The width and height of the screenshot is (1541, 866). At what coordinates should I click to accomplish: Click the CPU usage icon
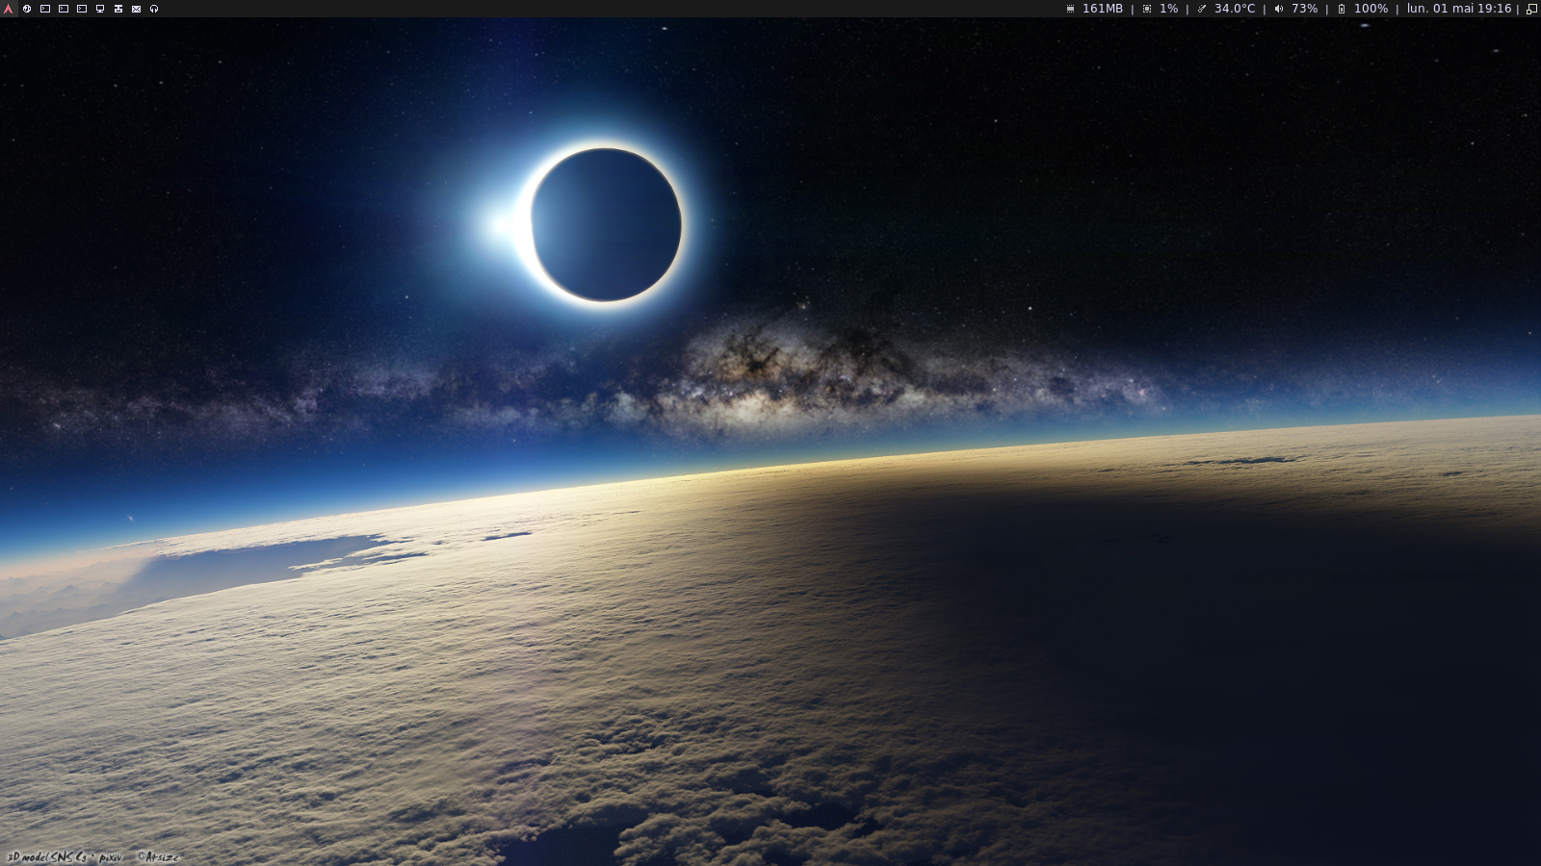[1147, 9]
